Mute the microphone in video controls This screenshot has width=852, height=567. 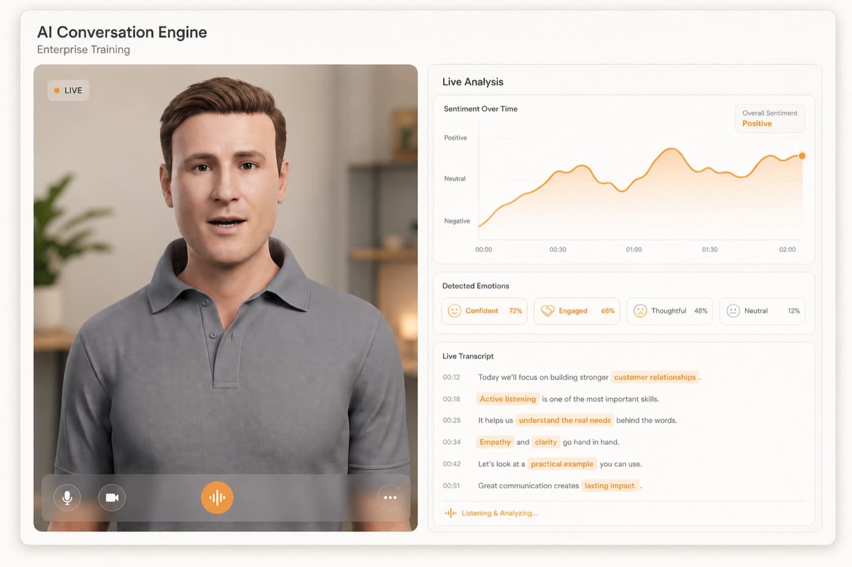[67, 498]
